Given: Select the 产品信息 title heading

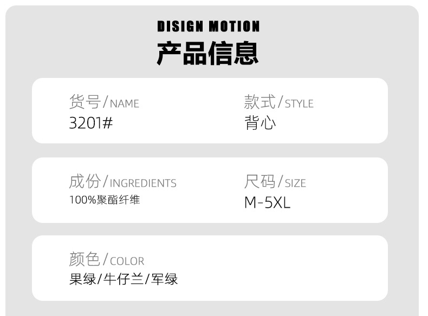Looking at the screenshot, I should tap(208, 52).
